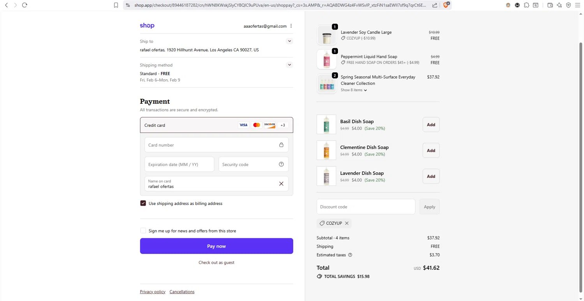Go back using browser back arrow

pyautogui.click(x=6, y=5)
